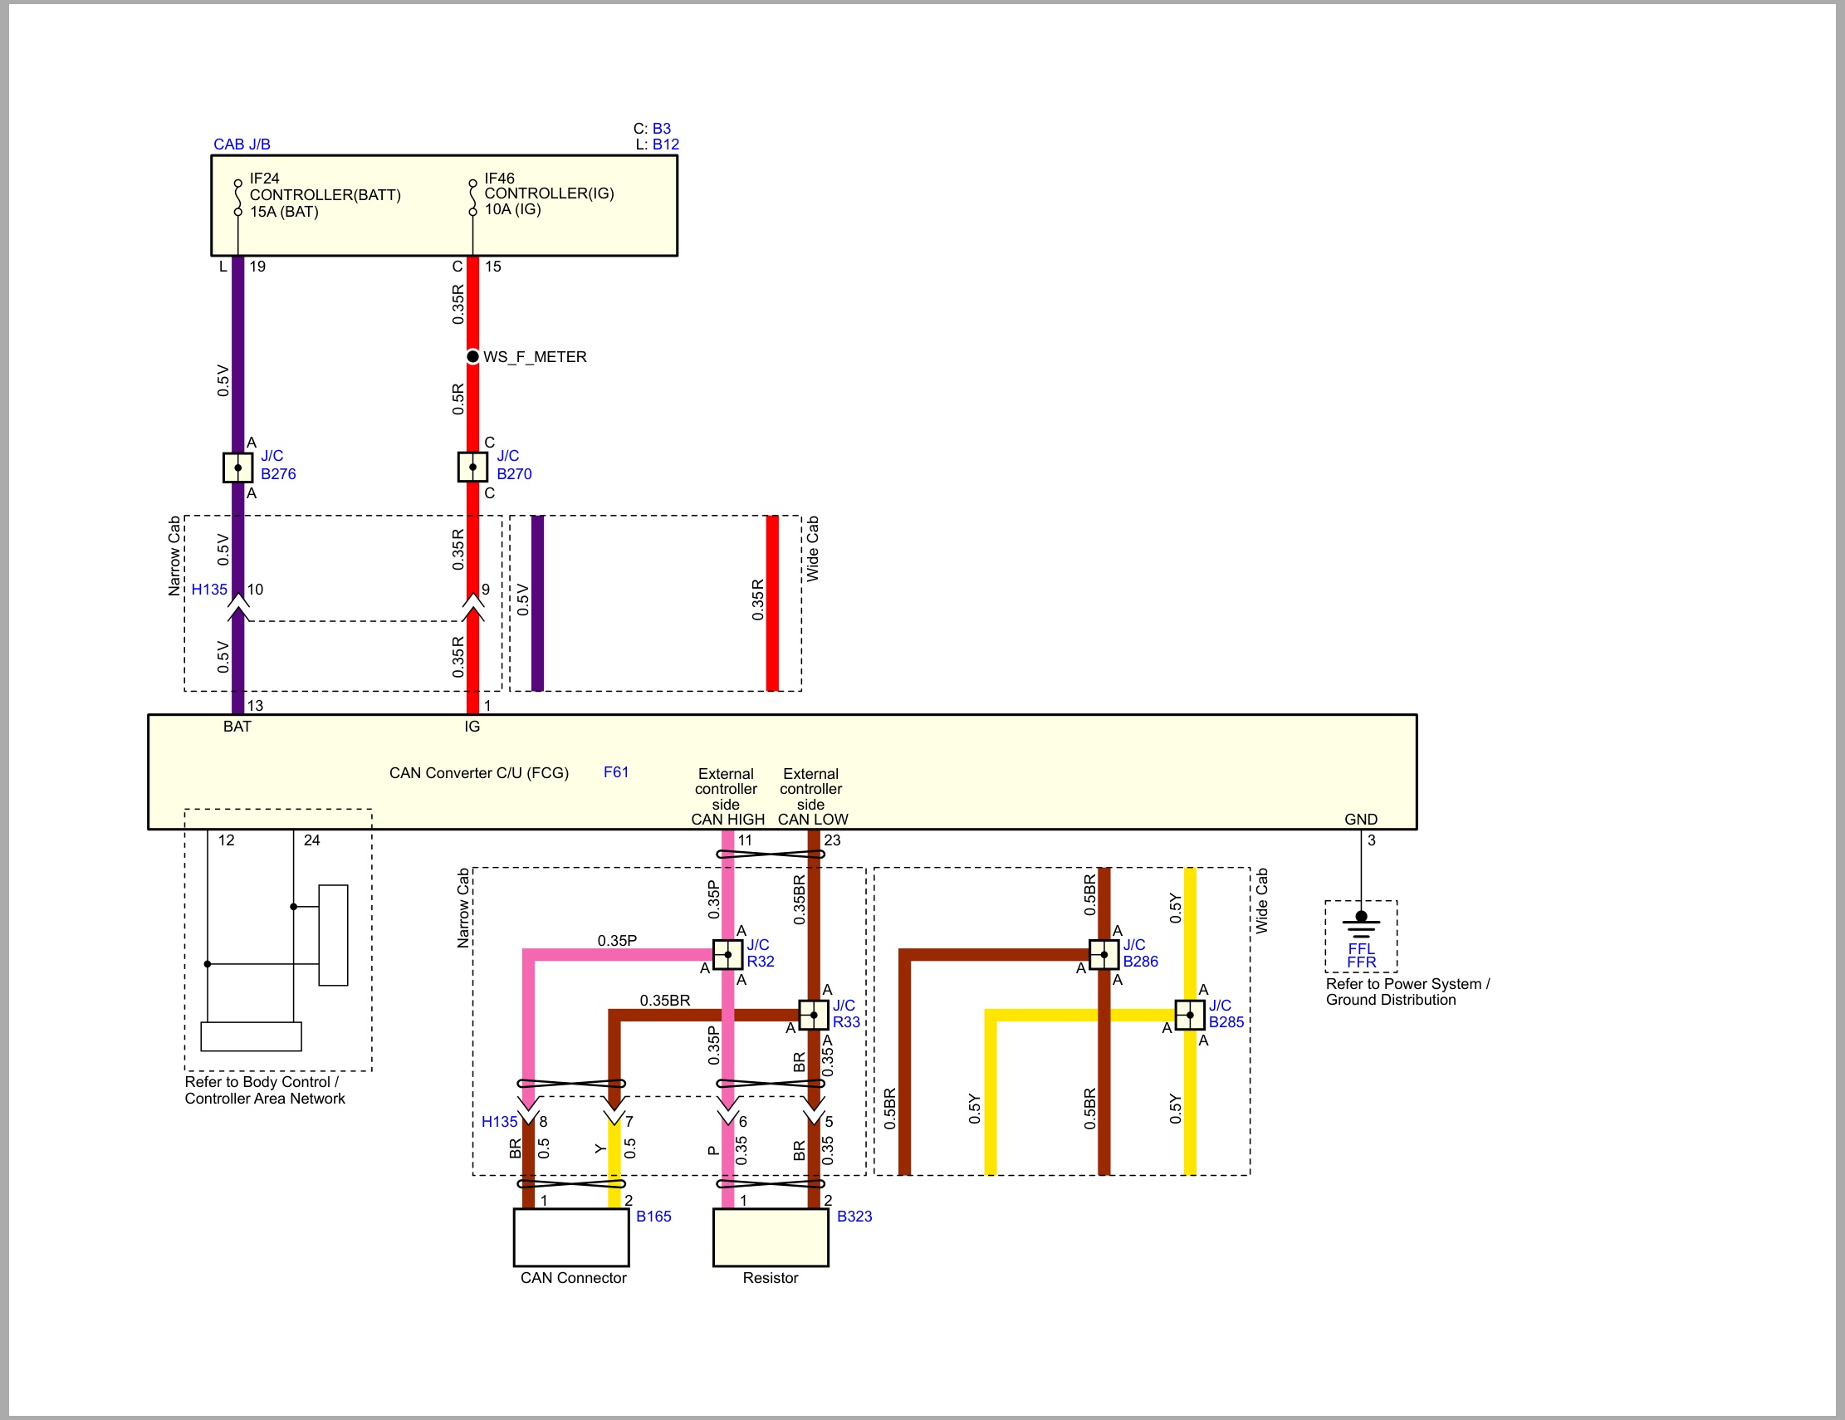Click the CAN LOW terminal label
Viewport: 1845px width, 1420px height.
(x=813, y=820)
